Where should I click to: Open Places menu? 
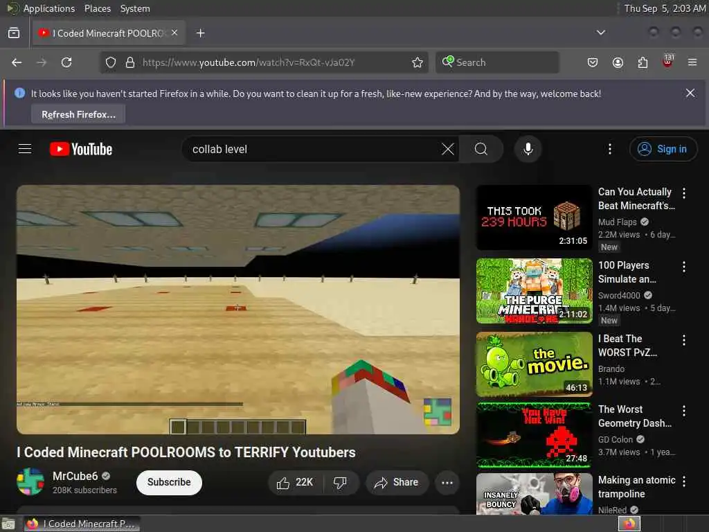97,8
